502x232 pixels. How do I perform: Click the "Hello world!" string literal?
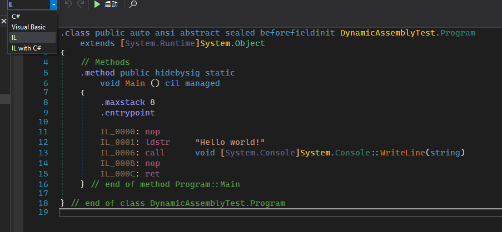click(x=230, y=143)
